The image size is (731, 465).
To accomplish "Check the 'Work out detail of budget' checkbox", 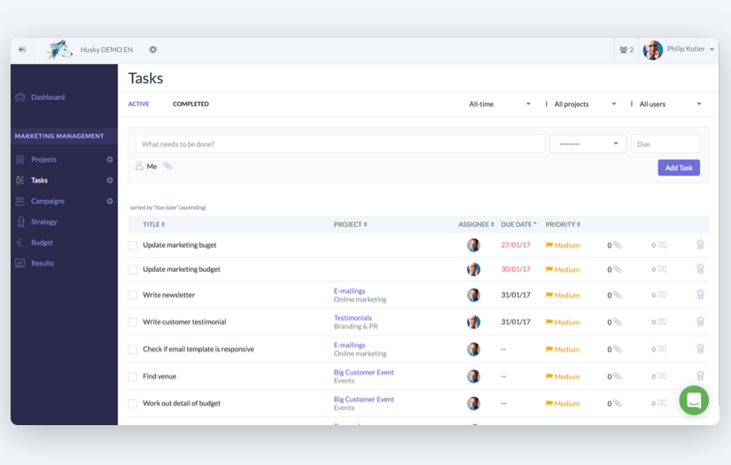I will coord(133,404).
